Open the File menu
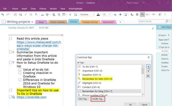This screenshot has height=106, width=172. pyautogui.click(x=5, y=9)
